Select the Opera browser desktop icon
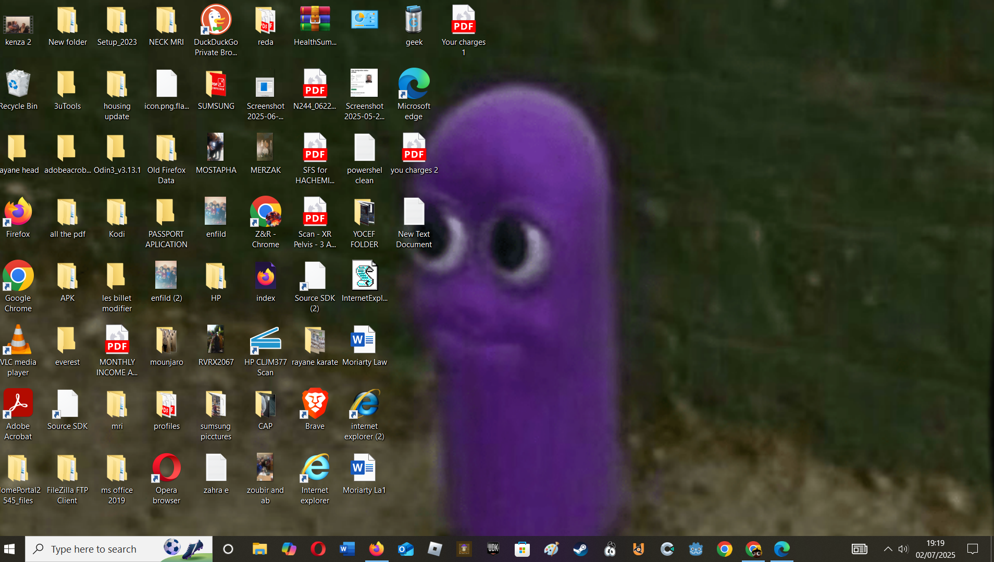This screenshot has height=562, width=994. point(166,479)
